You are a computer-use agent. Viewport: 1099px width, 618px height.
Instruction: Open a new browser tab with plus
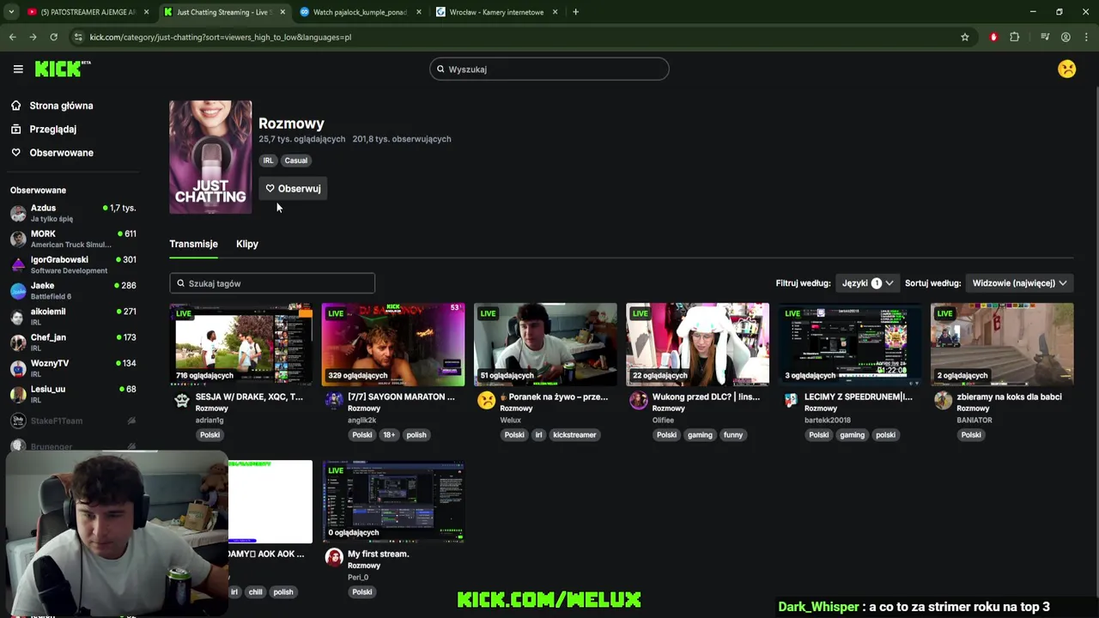pyautogui.click(x=575, y=12)
